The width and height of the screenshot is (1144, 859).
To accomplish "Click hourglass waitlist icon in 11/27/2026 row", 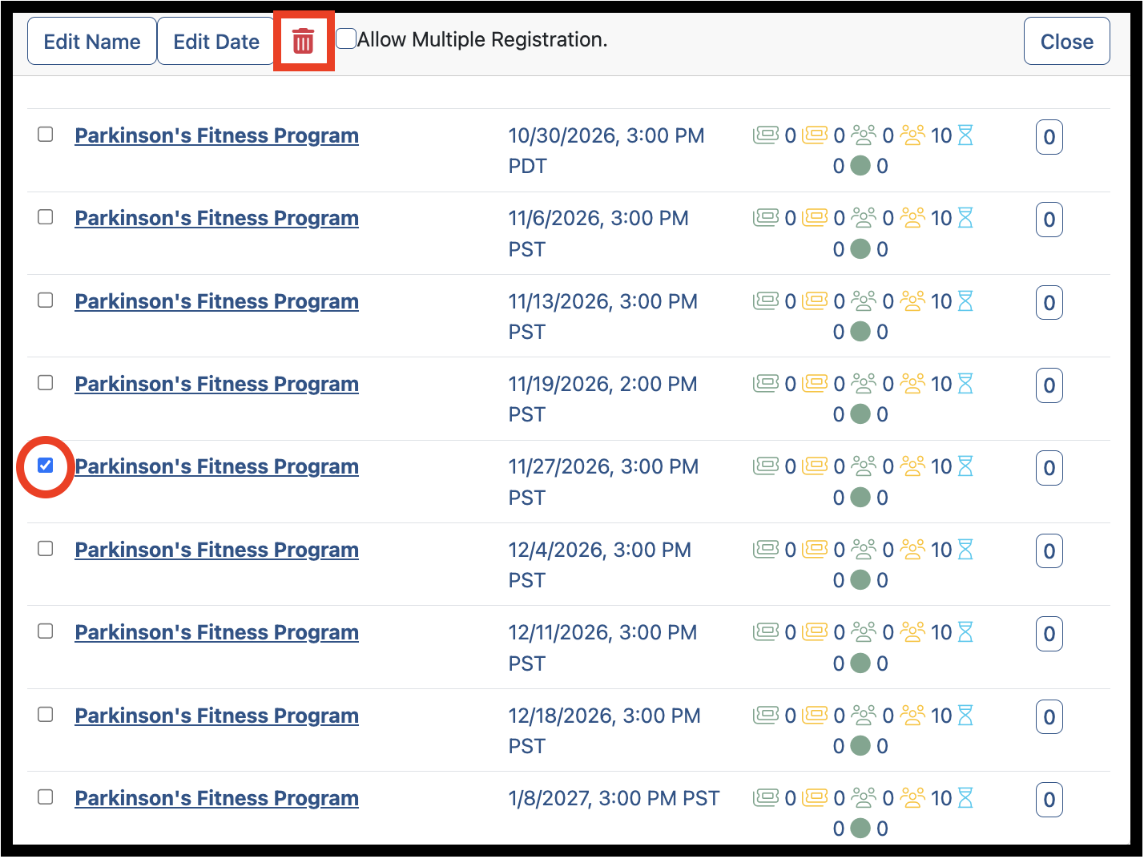I will pyautogui.click(x=965, y=466).
